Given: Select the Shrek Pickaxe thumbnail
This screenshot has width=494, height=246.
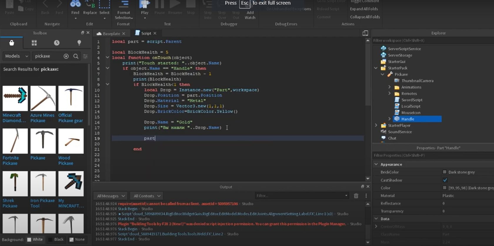Looking at the screenshot, I should [x=15, y=184].
